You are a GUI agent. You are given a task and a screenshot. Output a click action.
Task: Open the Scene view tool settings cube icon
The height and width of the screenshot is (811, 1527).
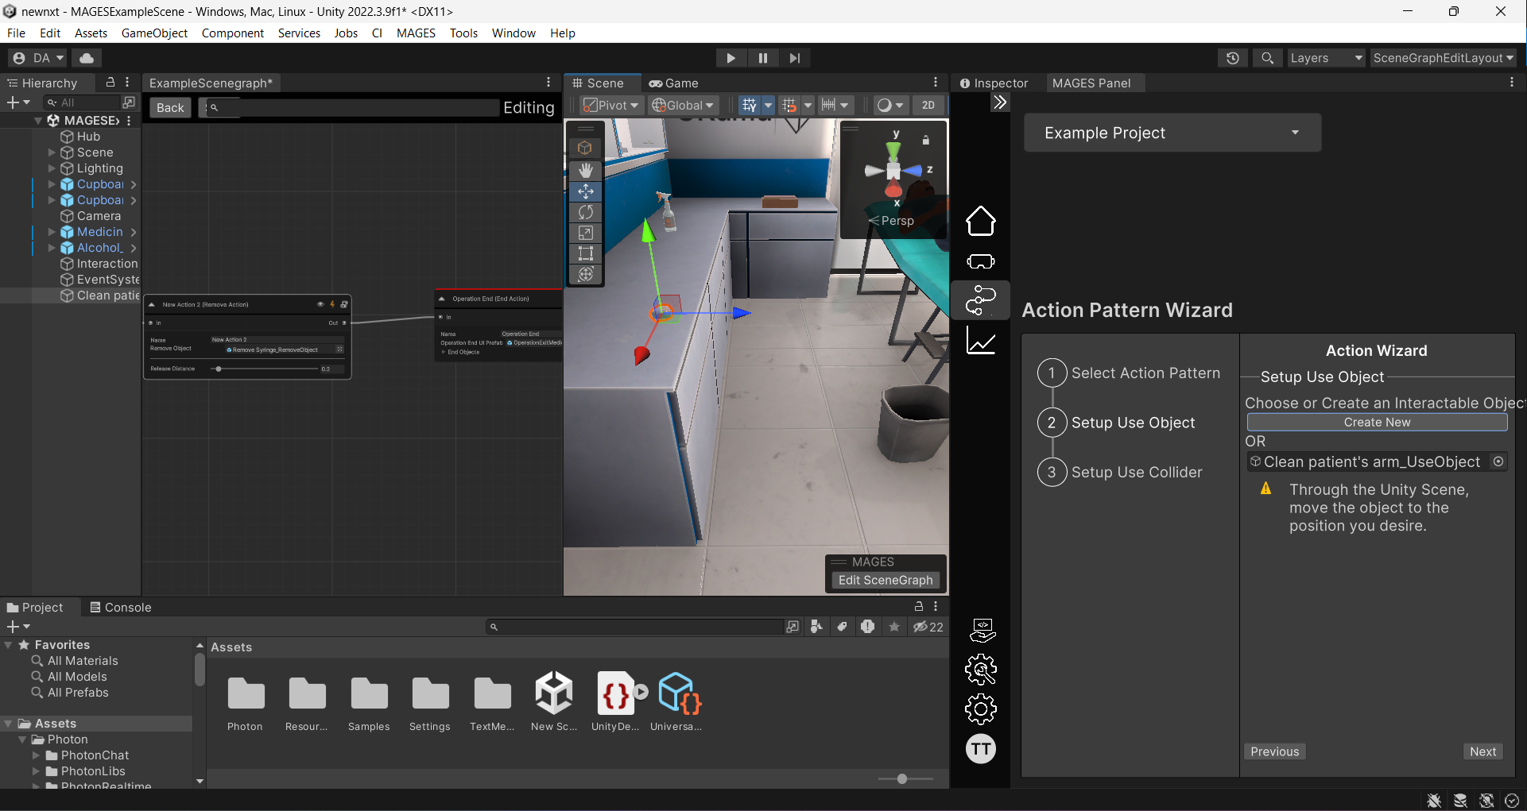(x=586, y=148)
